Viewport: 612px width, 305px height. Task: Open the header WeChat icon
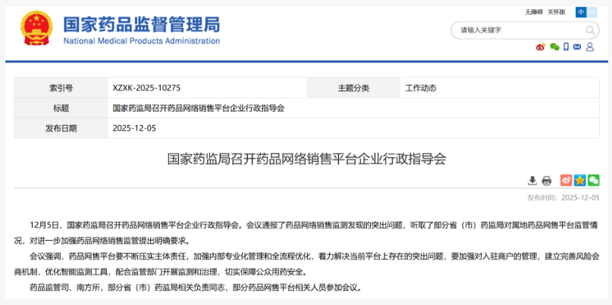(554, 47)
